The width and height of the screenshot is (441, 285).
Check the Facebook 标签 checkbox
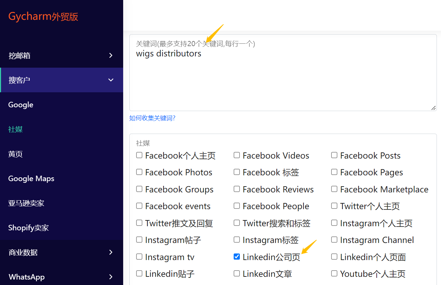237,172
